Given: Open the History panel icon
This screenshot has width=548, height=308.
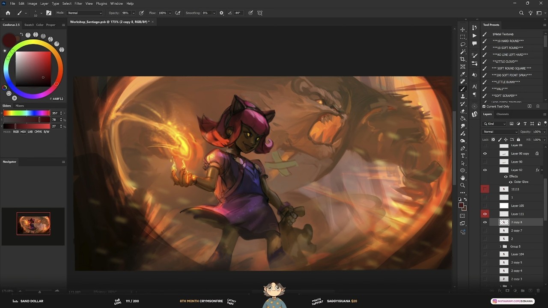Looking at the screenshot, I should click(474, 28).
